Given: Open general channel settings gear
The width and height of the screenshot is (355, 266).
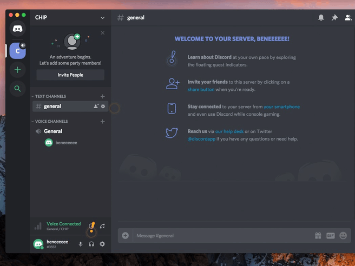Looking at the screenshot, I should point(103,106).
